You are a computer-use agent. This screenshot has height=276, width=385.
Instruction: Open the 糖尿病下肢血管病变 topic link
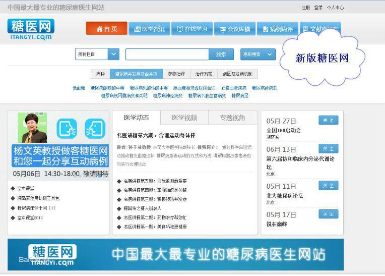[207, 95]
